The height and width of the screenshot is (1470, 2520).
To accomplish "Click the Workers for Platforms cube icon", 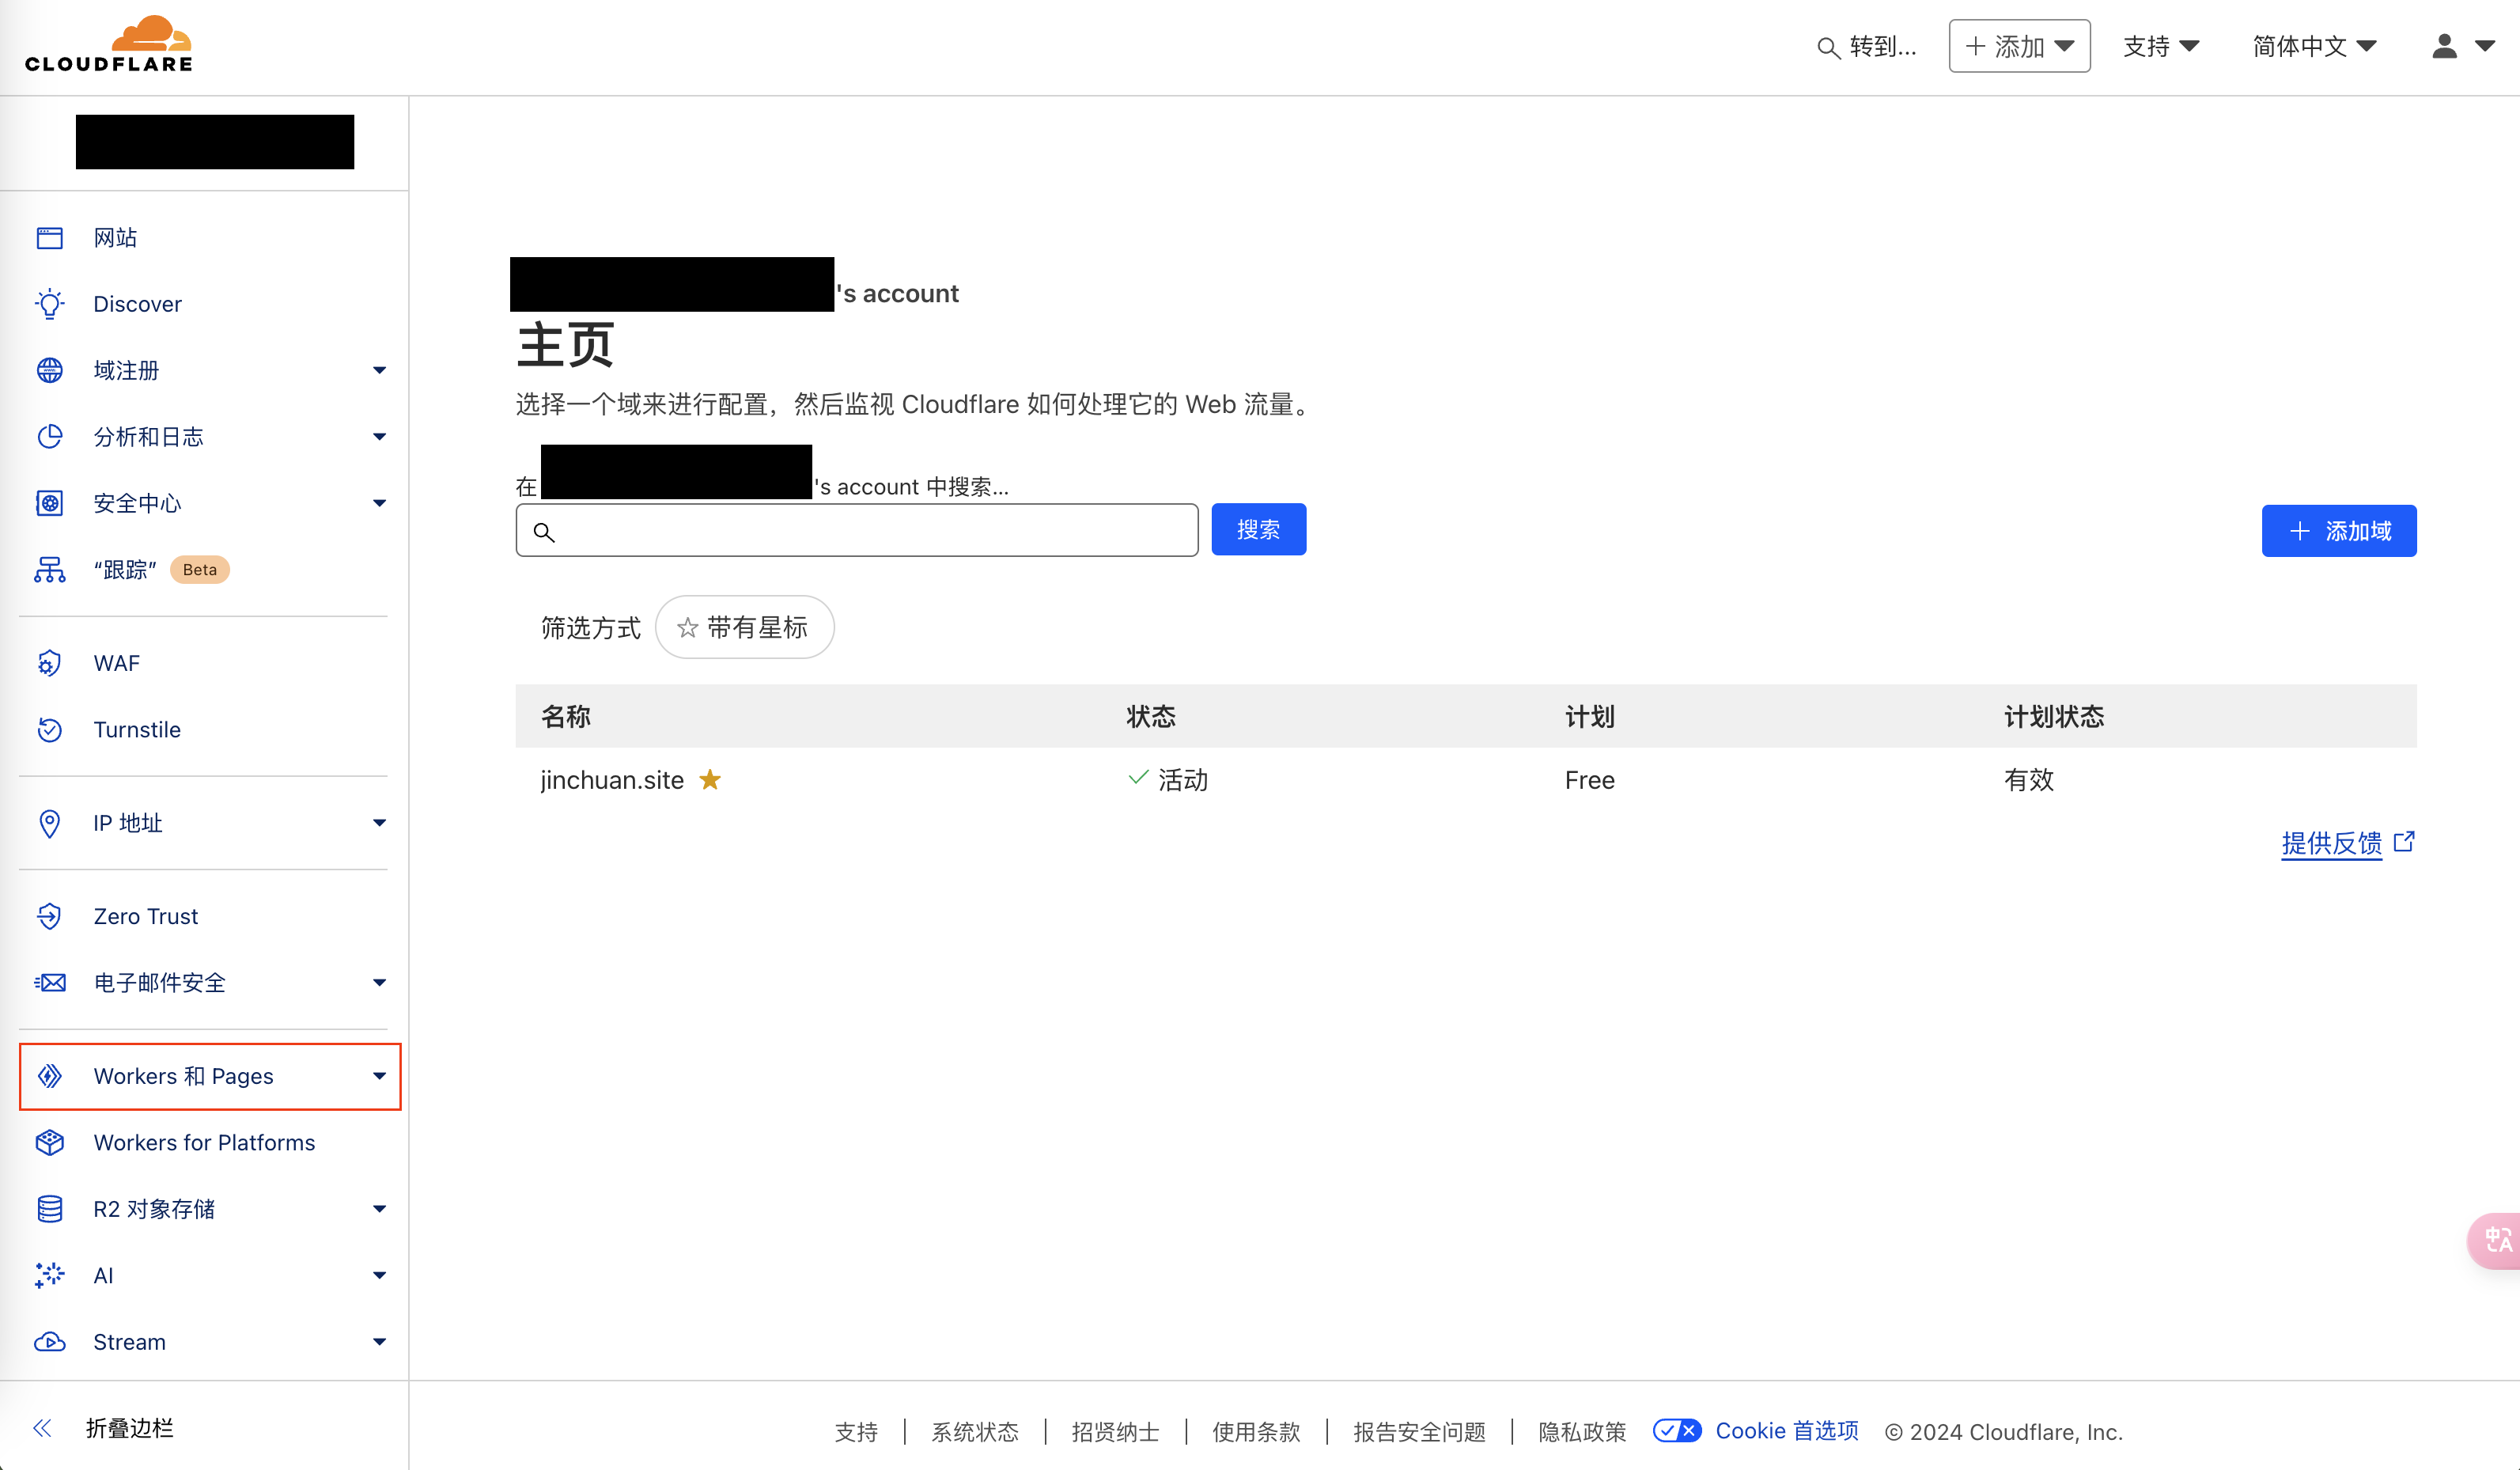I will pyautogui.click(x=49, y=1142).
